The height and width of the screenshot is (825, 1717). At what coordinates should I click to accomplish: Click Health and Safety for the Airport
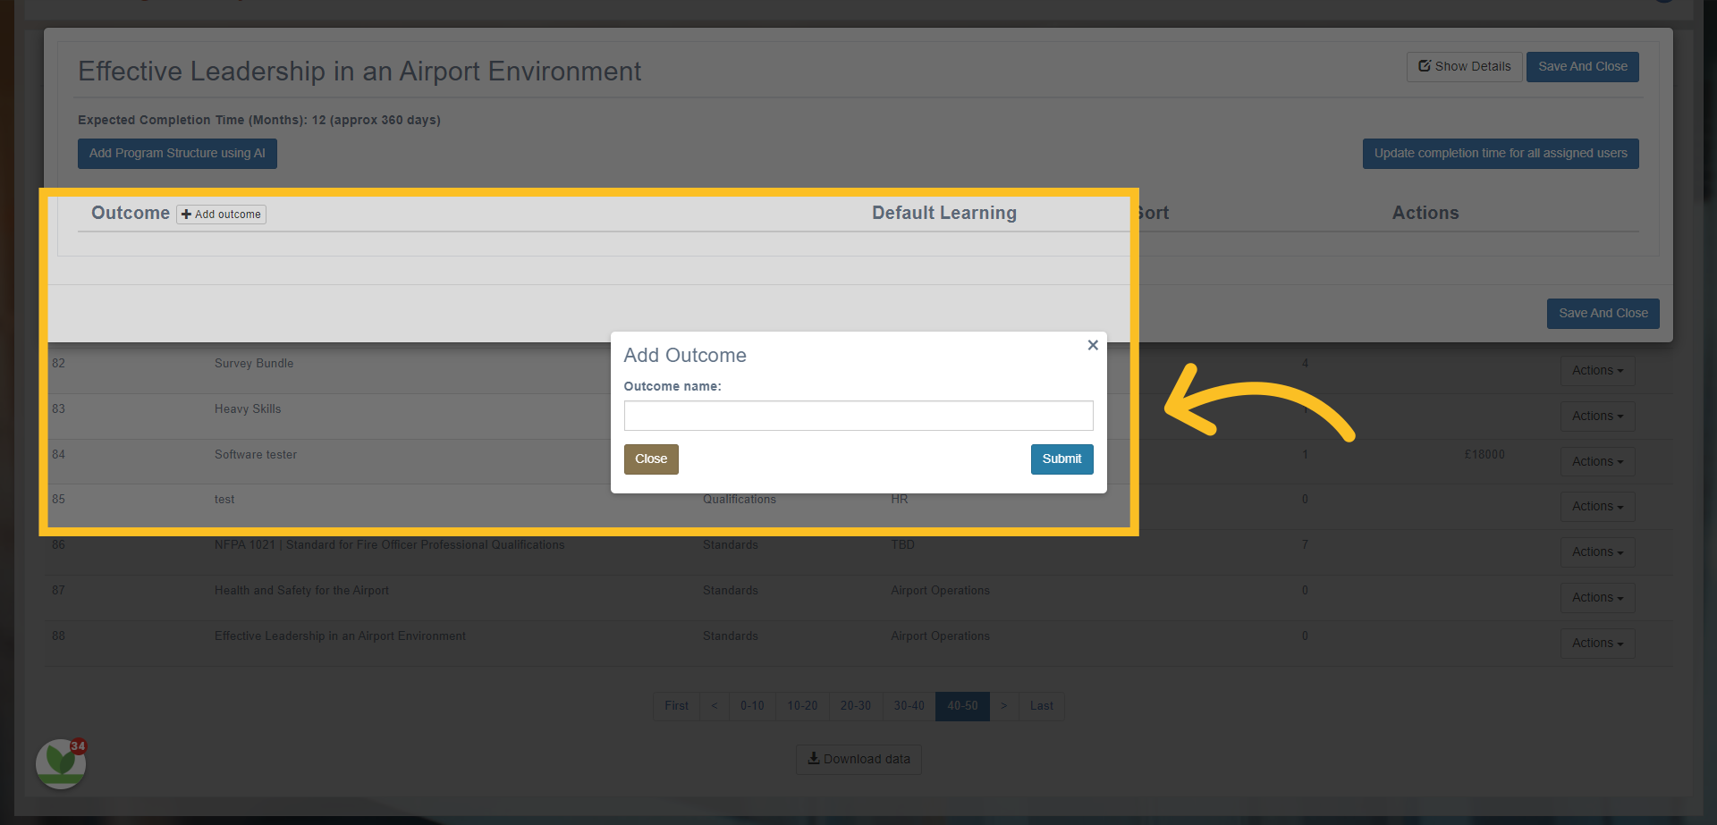point(301,591)
